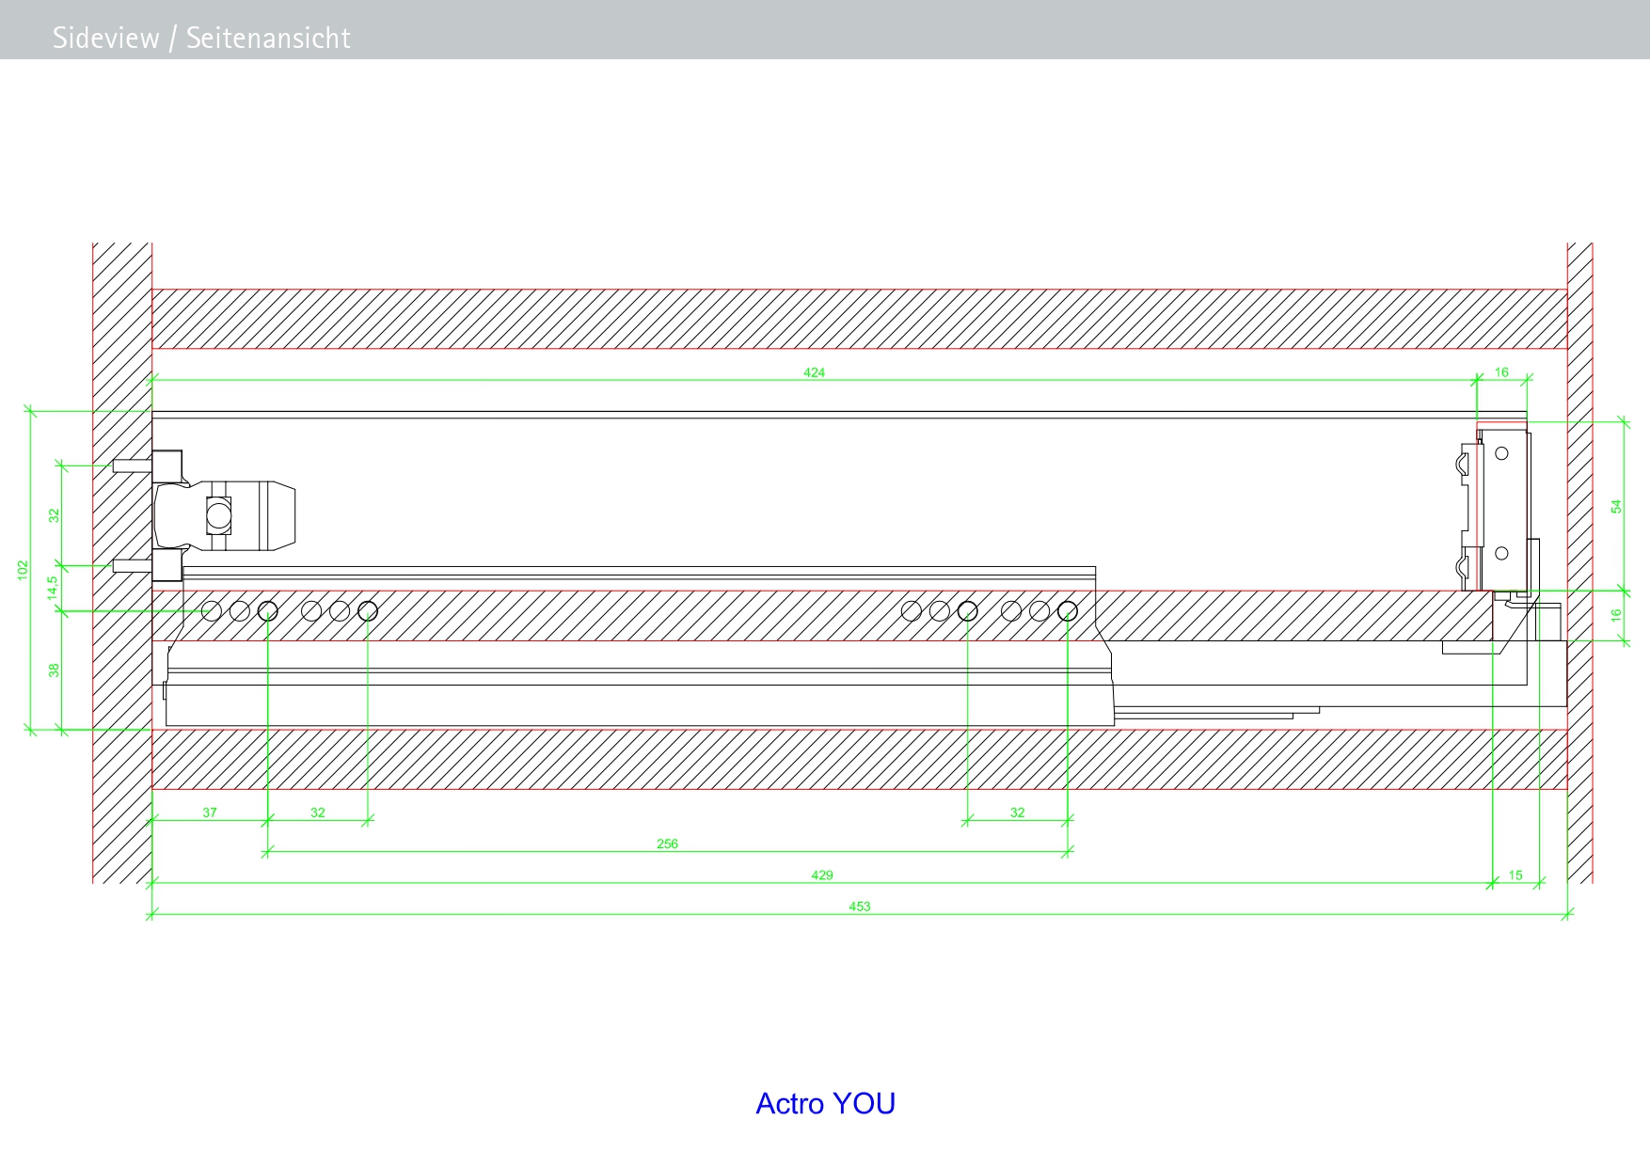Image resolution: width=1650 pixels, height=1167 pixels.
Task: Click the 15 dimension near bottom right
Action: [x=1515, y=875]
